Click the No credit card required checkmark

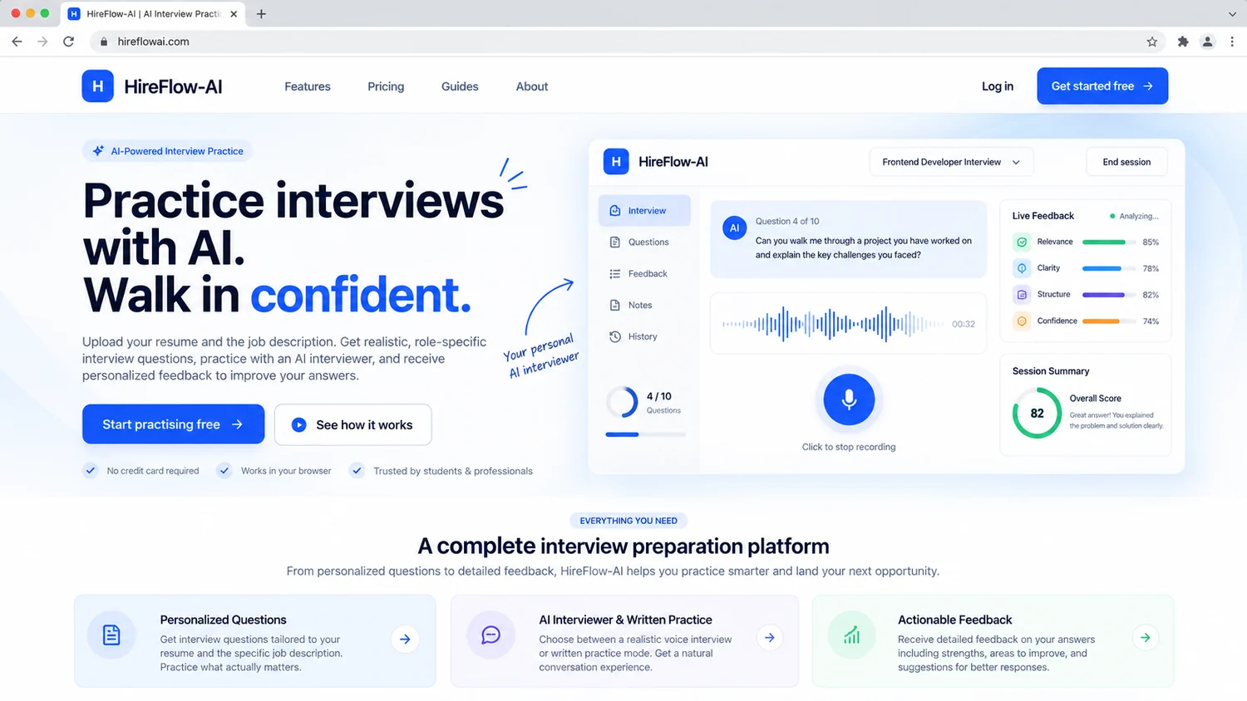(90, 471)
